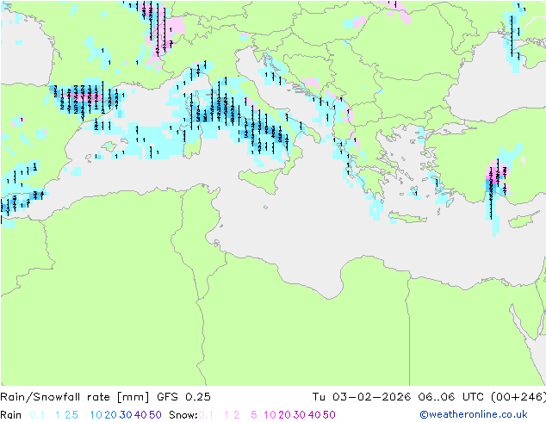Select the Snow legend value 30
546x422 pixels.
coord(299,415)
